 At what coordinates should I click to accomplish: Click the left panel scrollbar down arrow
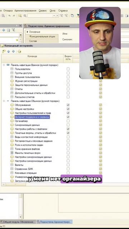pyautogui.click(x=20, y=217)
